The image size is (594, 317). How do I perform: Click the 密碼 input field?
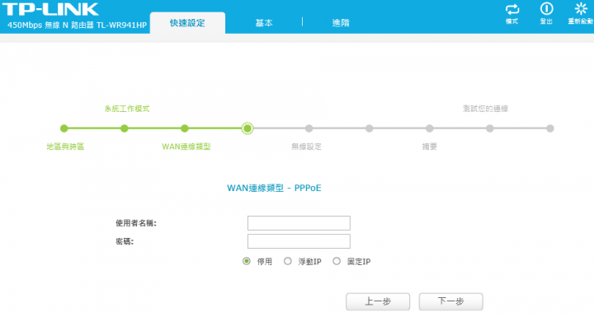coord(299,241)
